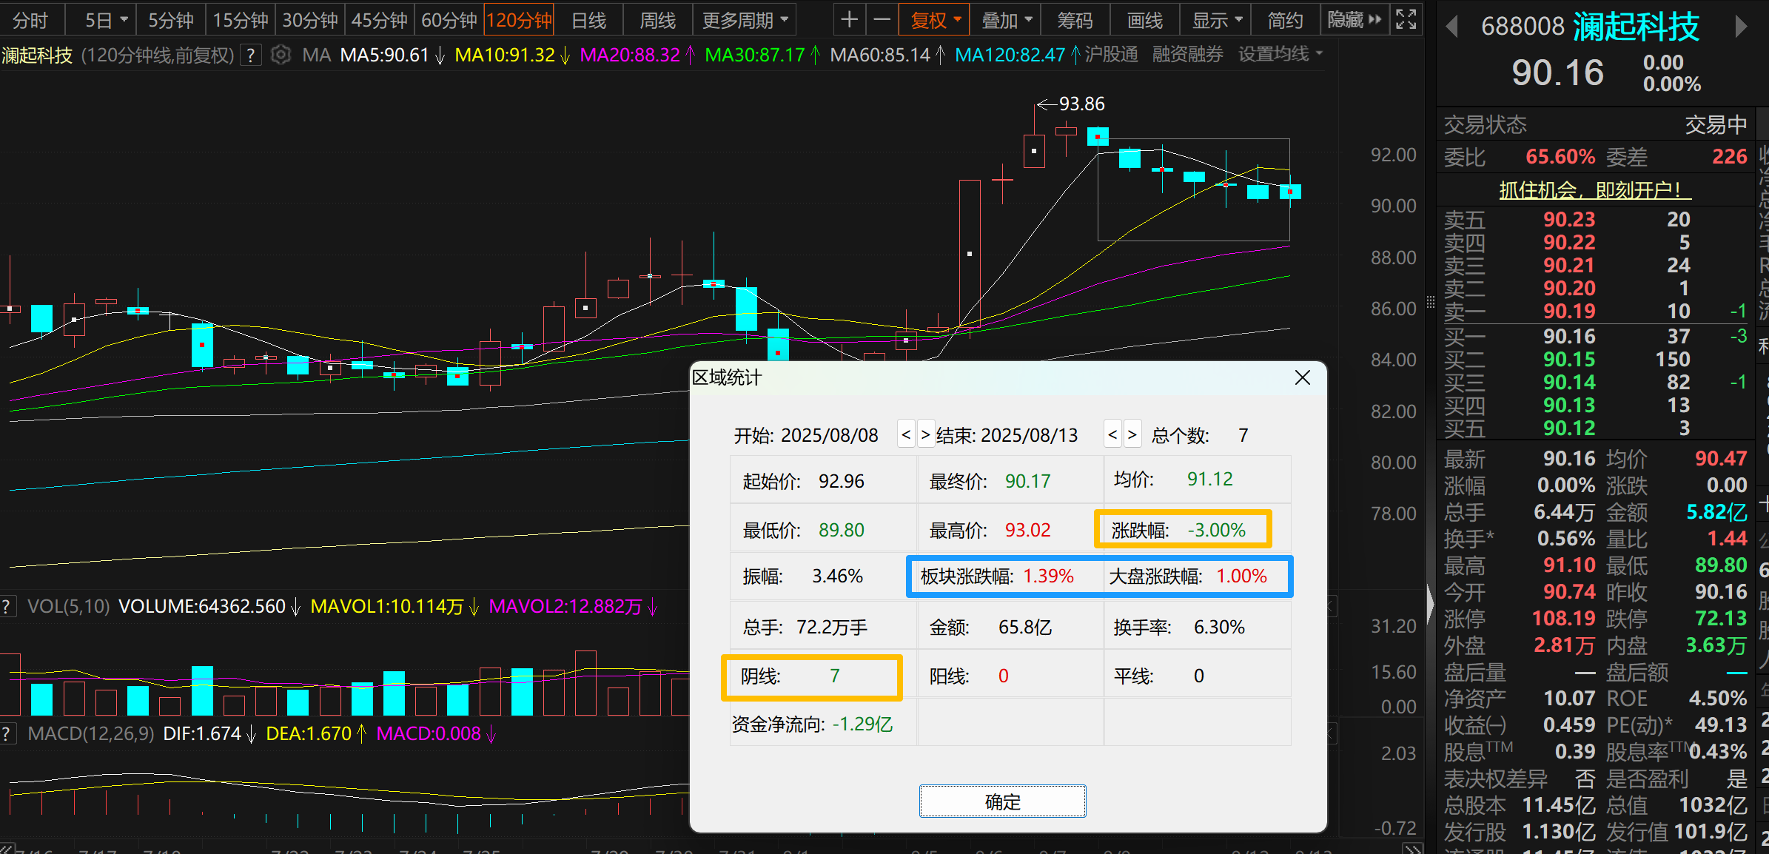Click 融资融券 label

click(1187, 54)
